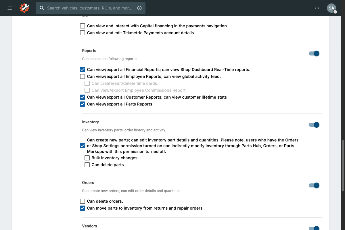The image size is (345, 230).
Task: Open the SA user avatar menu
Action: pos(331,8)
